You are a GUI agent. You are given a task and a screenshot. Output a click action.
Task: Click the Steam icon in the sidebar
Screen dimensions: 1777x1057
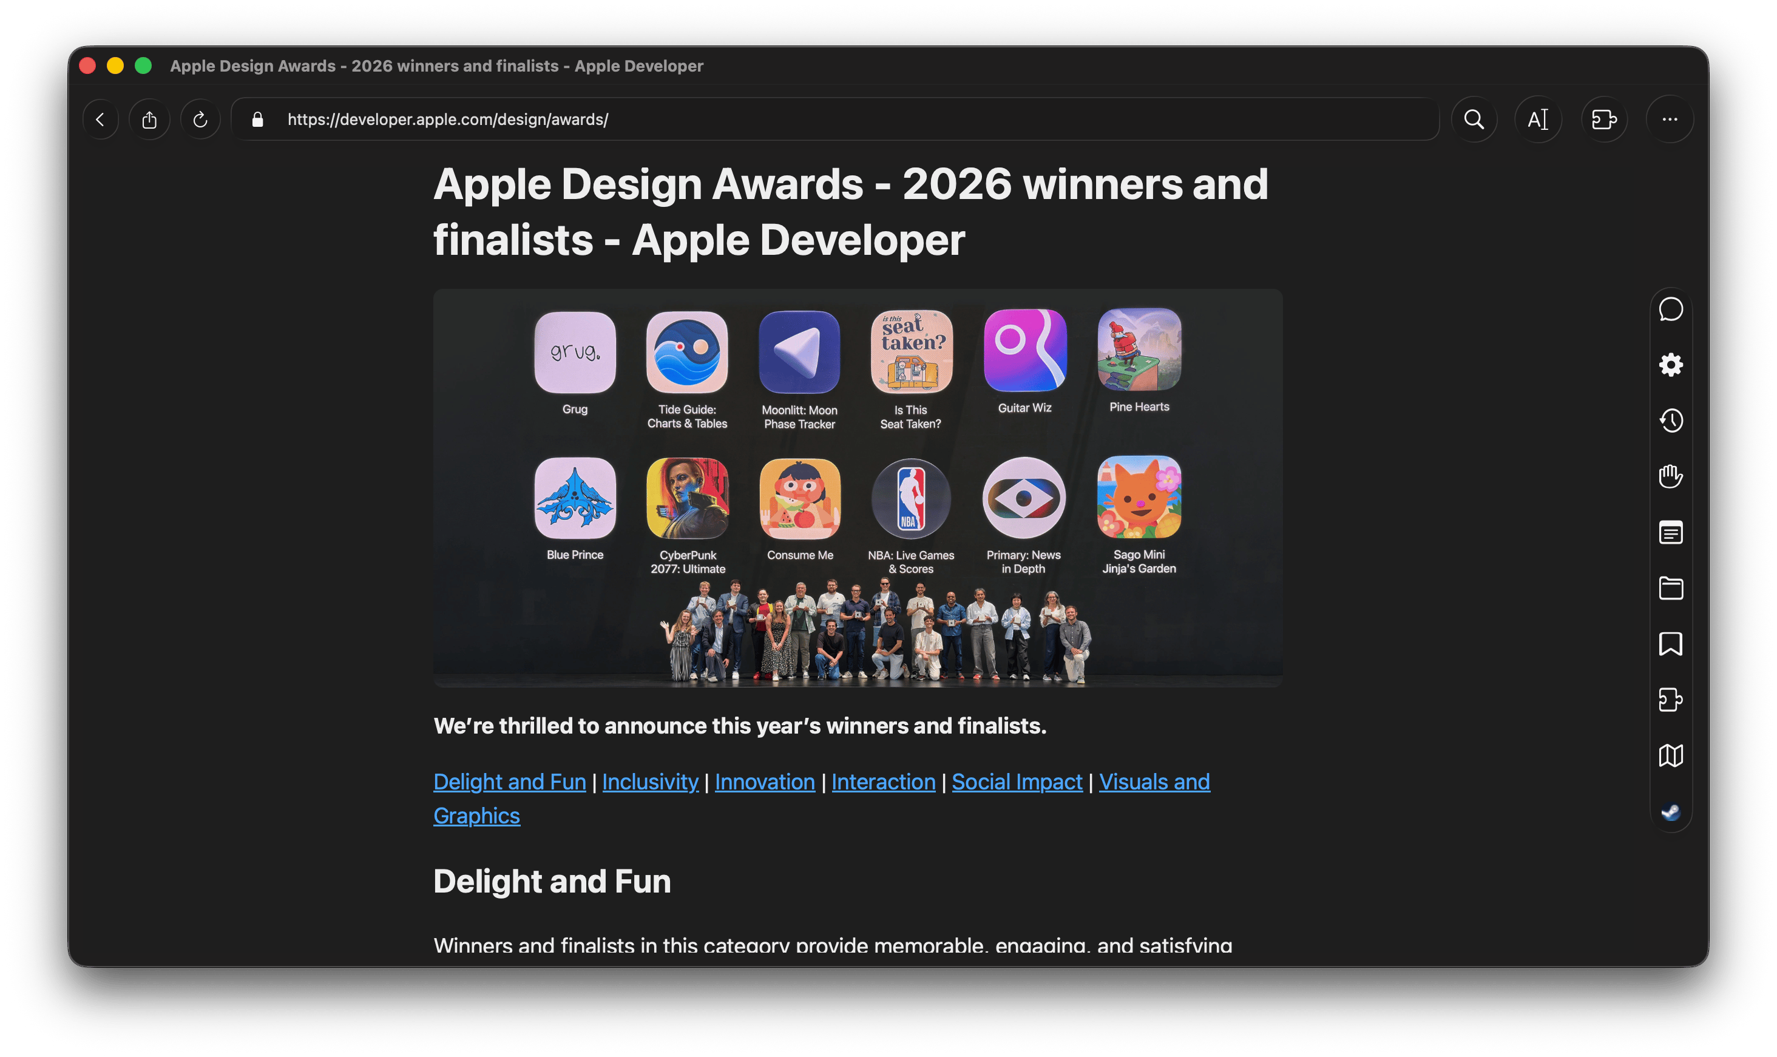[x=1670, y=812]
